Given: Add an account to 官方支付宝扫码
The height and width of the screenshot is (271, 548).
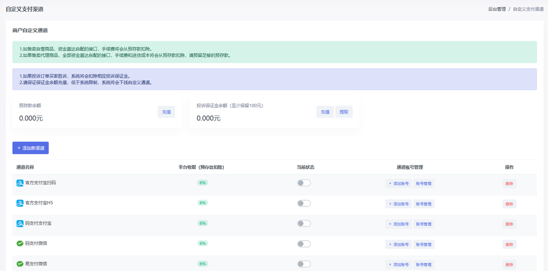Looking at the screenshot, I should tap(399, 184).
